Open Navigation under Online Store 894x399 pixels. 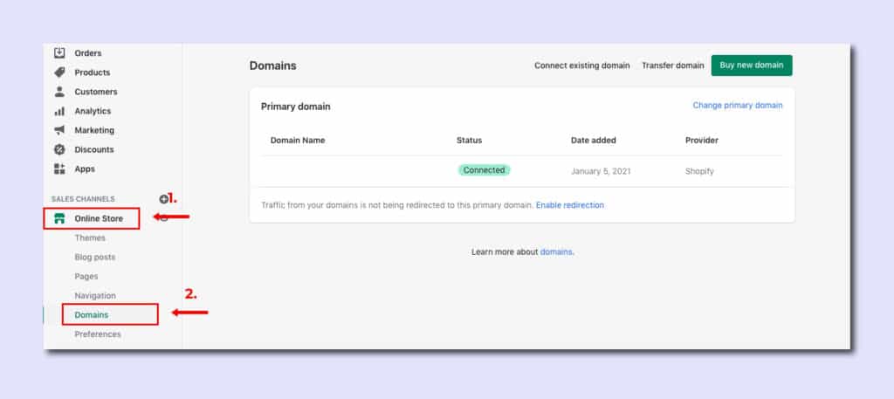(x=95, y=296)
